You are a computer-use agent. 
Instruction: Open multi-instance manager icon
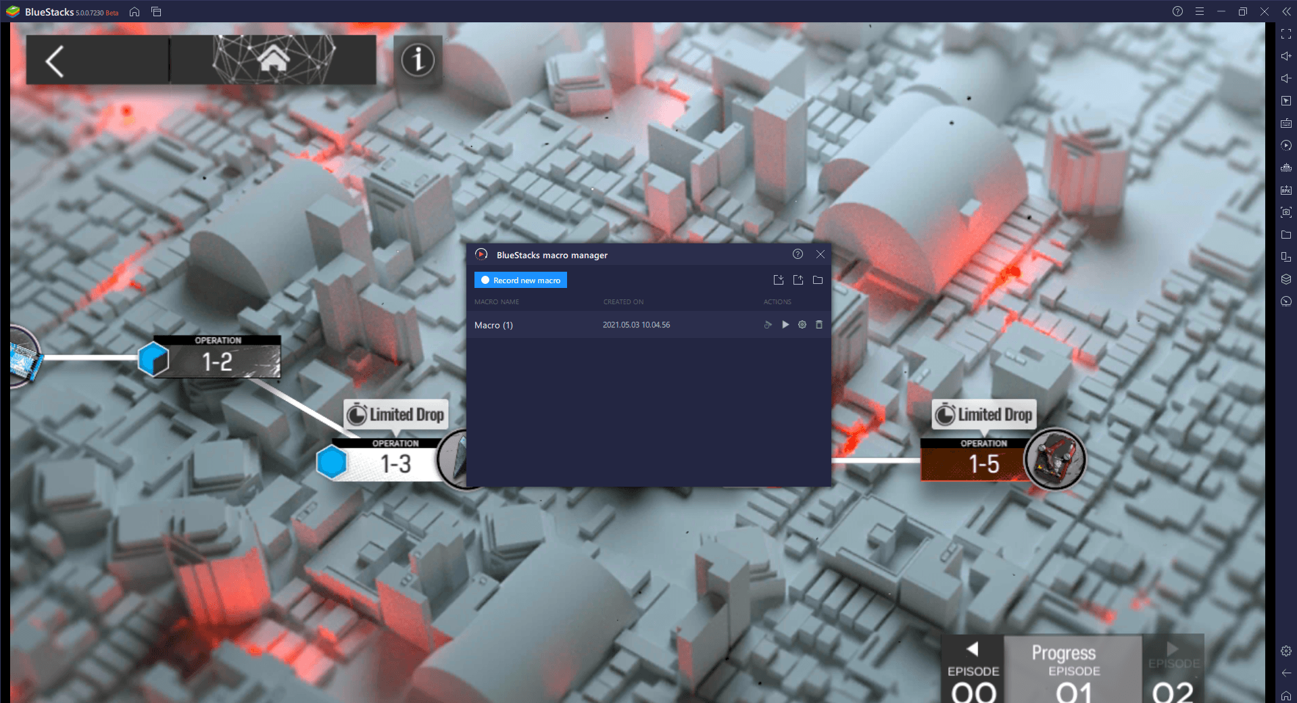click(1286, 279)
